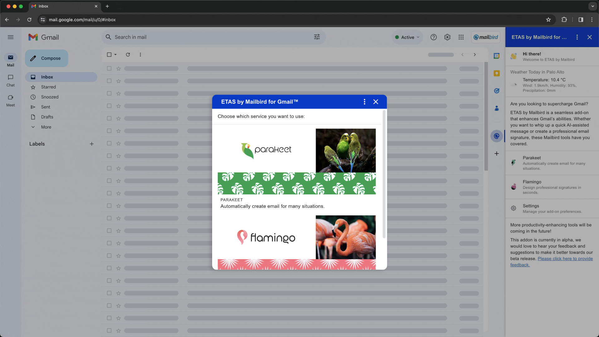Close the ETAS side panel
This screenshot has width=599, height=337.
click(590, 37)
